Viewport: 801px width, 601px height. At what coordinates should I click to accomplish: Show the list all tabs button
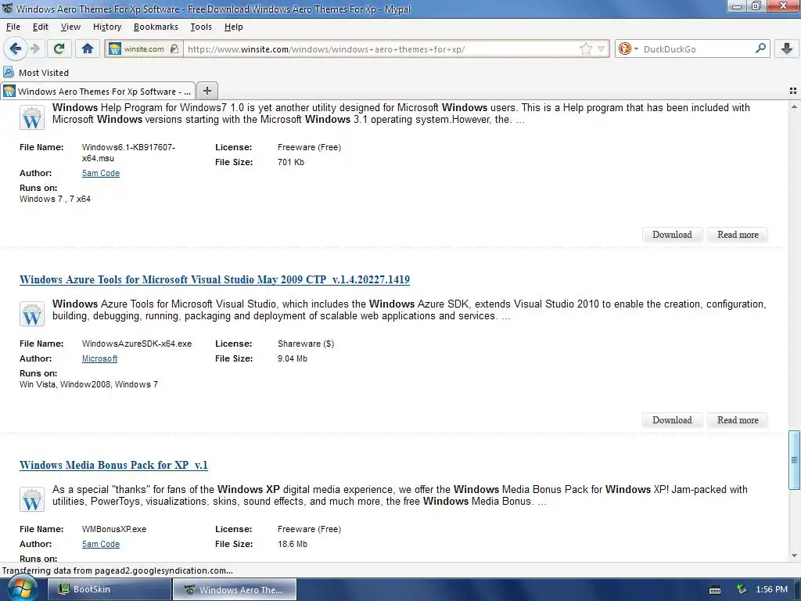point(793,91)
